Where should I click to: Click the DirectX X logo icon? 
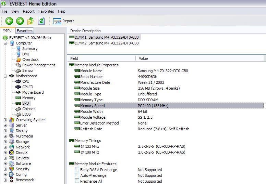coord(12,152)
